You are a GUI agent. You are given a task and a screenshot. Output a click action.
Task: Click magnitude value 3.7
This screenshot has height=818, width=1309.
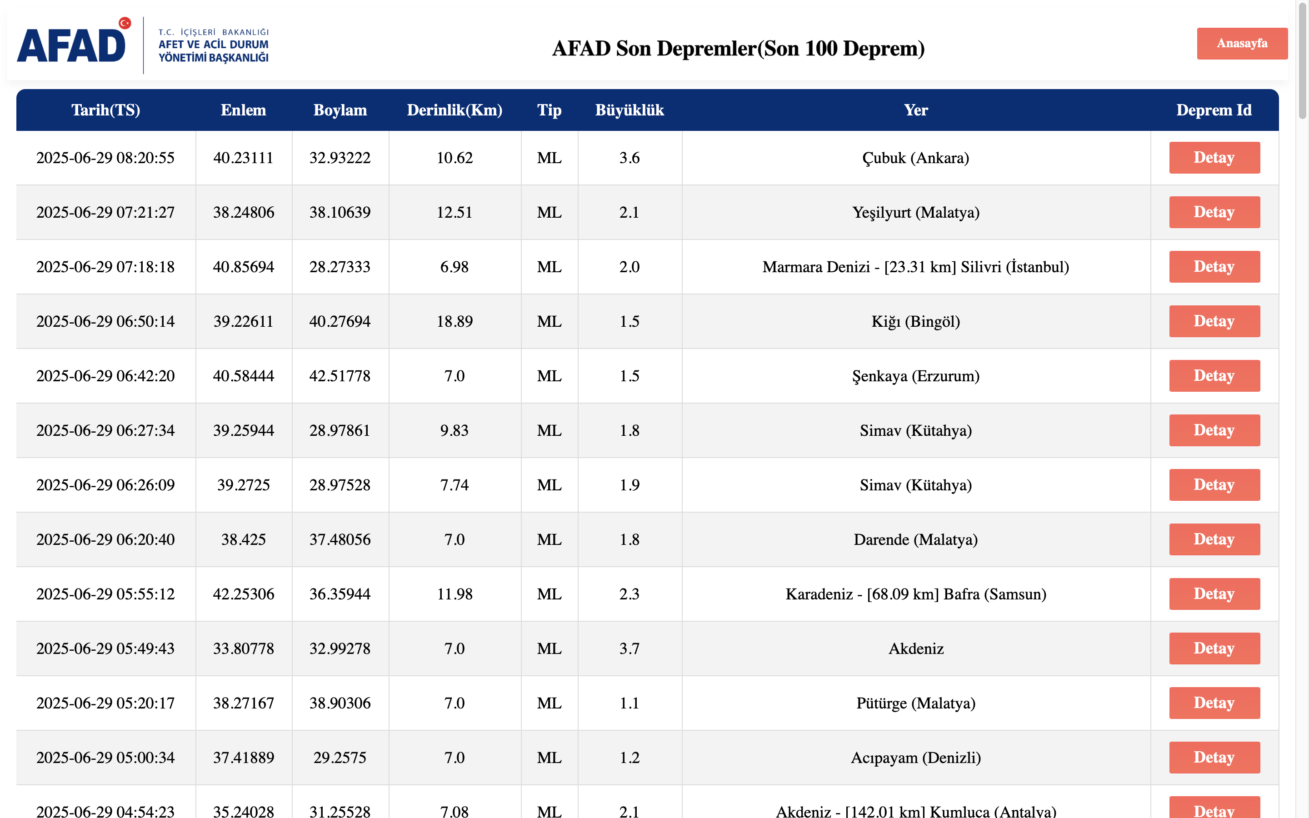pyautogui.click(x=630, y=648)
